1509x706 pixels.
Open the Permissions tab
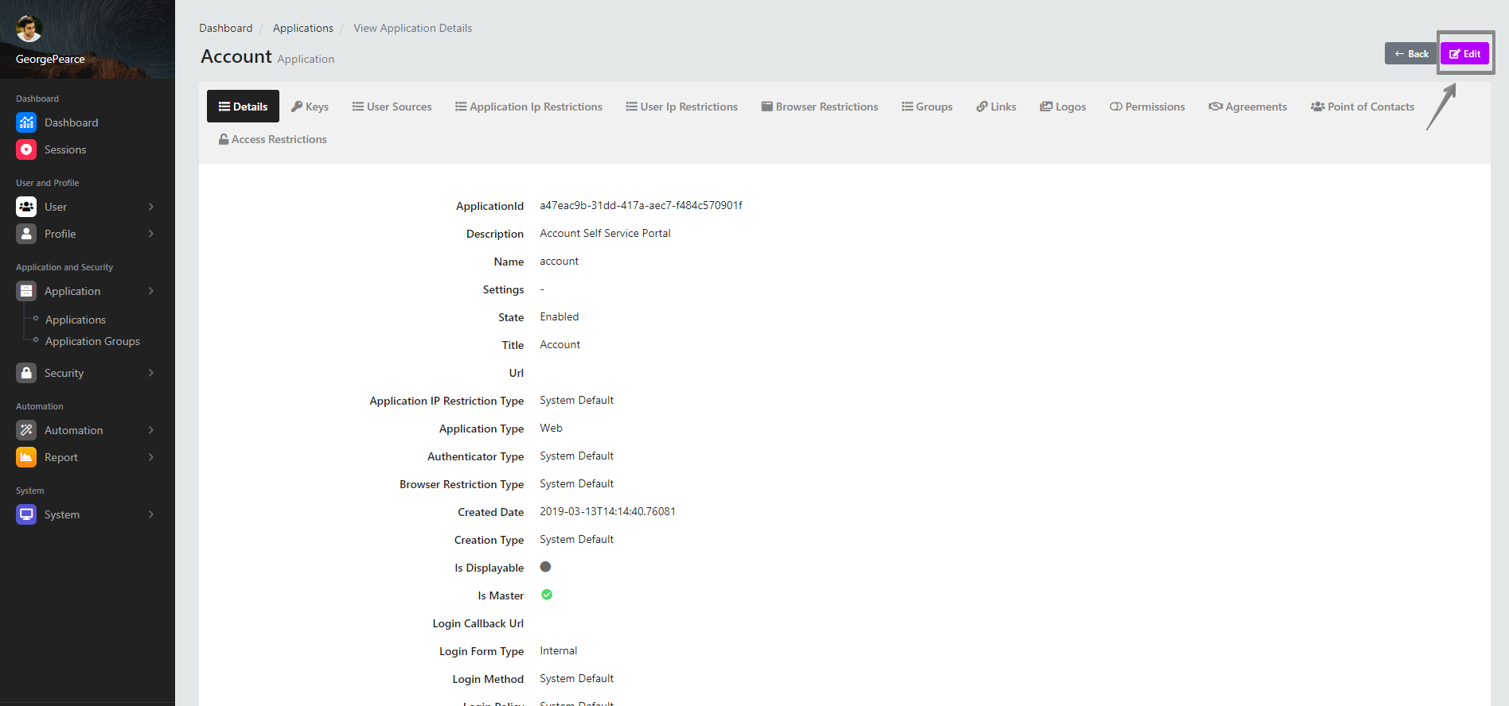[1147, 107]
